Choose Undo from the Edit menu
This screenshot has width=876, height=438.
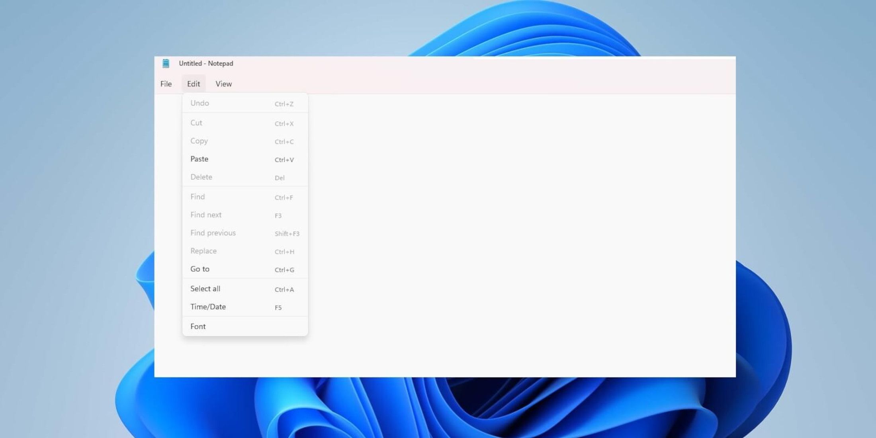point(245,103)
